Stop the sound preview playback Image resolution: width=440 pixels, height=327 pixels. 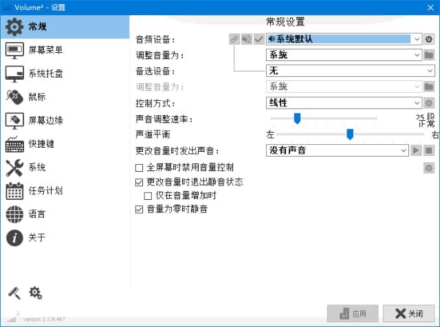tap(429, 150)
